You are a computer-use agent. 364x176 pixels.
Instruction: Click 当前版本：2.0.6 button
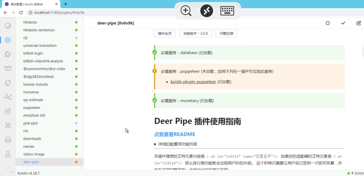[196, 33]
